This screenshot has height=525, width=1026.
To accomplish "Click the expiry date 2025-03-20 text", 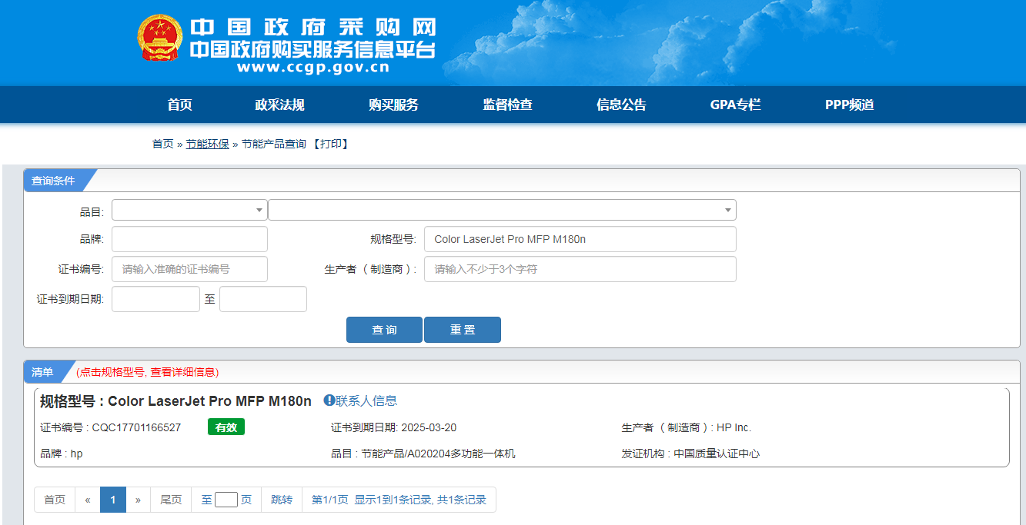I will pos(429,427).
